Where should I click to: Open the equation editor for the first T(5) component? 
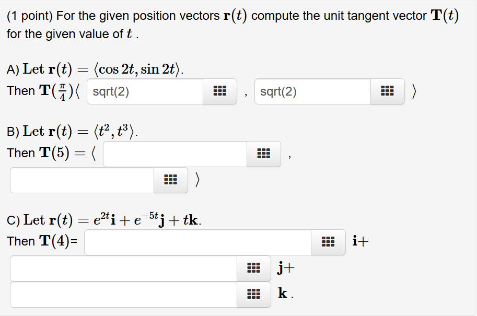(264, 154)
